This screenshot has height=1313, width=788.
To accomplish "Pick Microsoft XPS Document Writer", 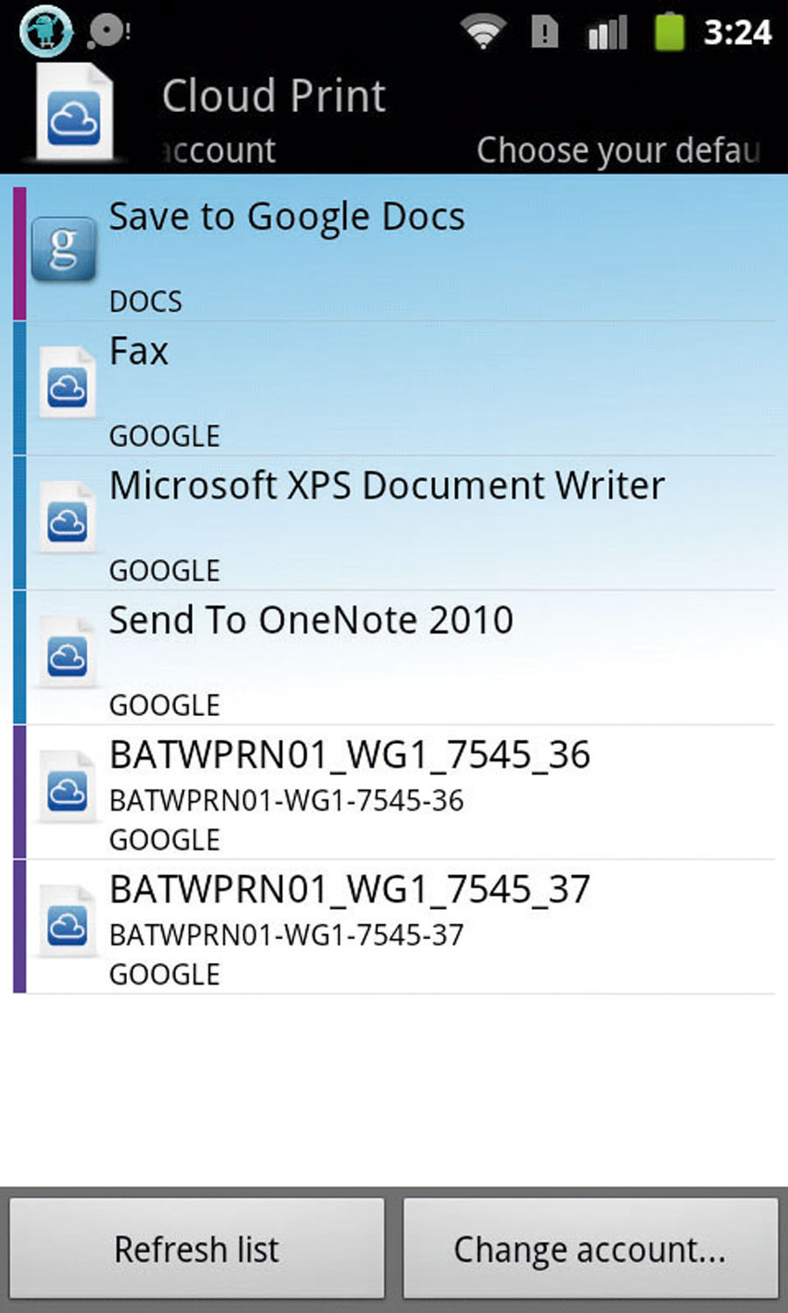I will pos(394,523).
